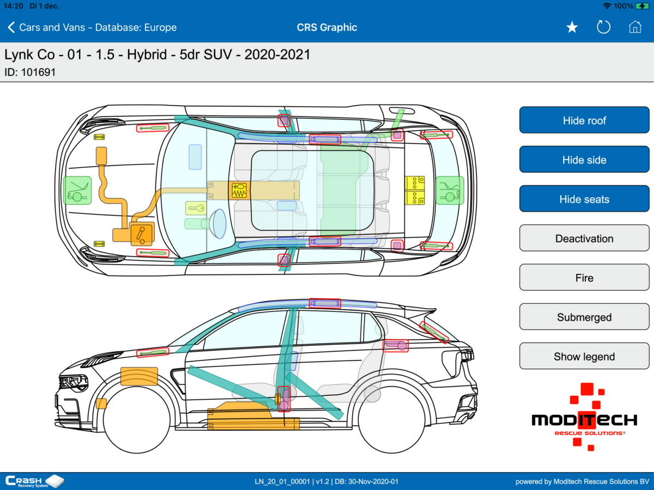Tap the yellow key icon in top view
This screenshot has height=490, width=654.
click(196, 208)
